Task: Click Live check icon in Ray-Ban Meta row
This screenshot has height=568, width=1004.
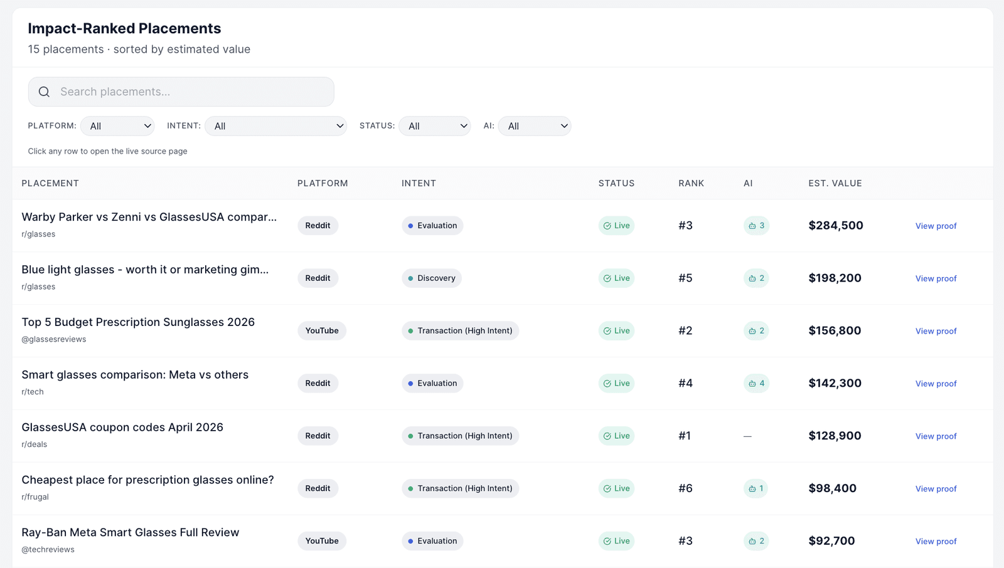Action: click(x=607, y=542)
